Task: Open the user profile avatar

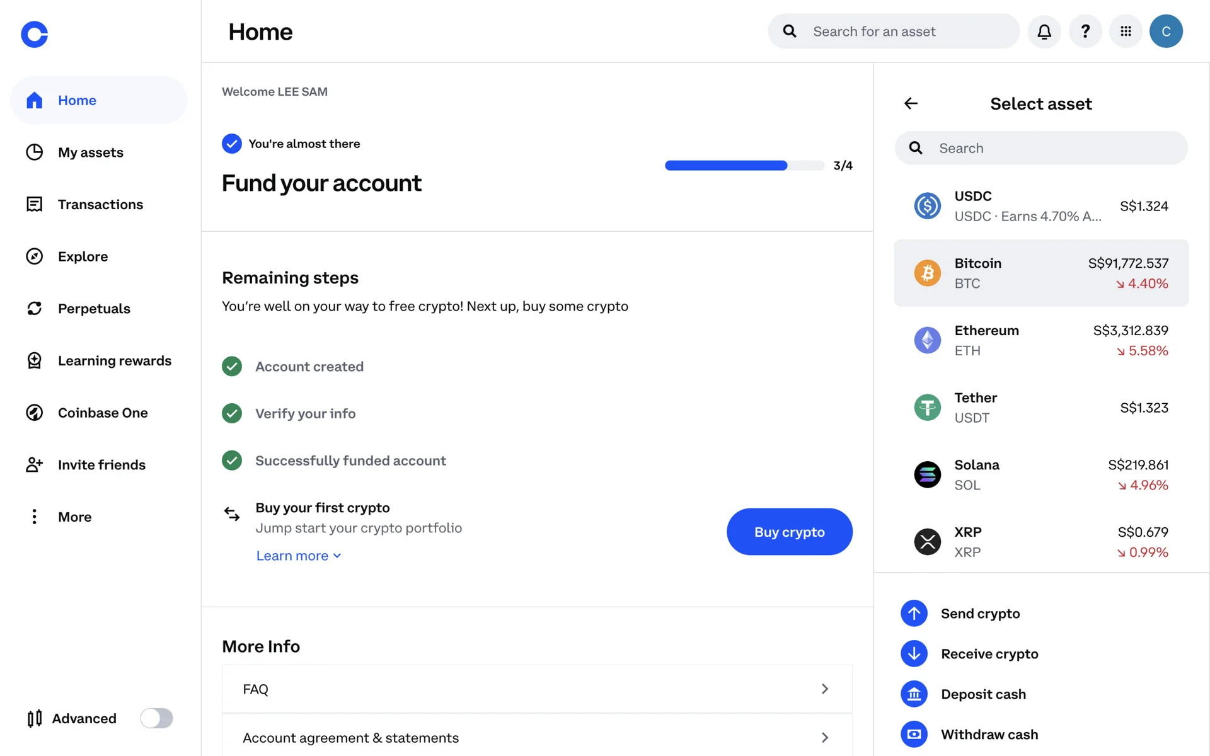Action: click(1166, 31)
